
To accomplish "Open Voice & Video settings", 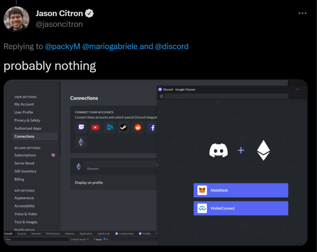I will (26, 214).
